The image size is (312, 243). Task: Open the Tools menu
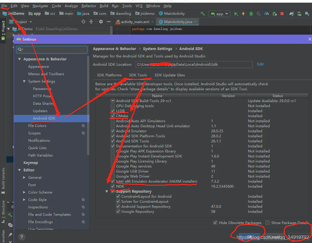pos(127,6)
